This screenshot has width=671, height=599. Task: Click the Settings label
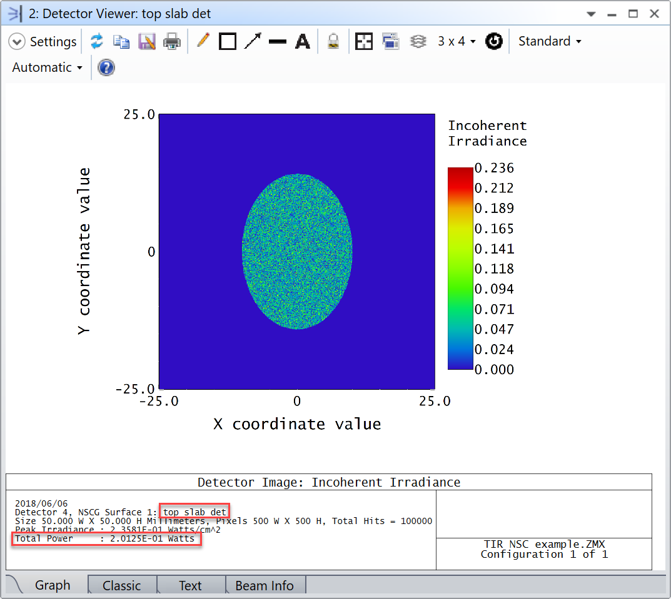click(x=53, y=42)
